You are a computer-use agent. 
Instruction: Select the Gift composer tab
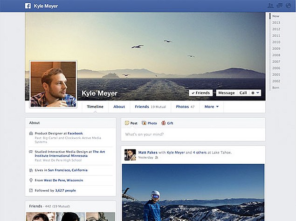167,123
